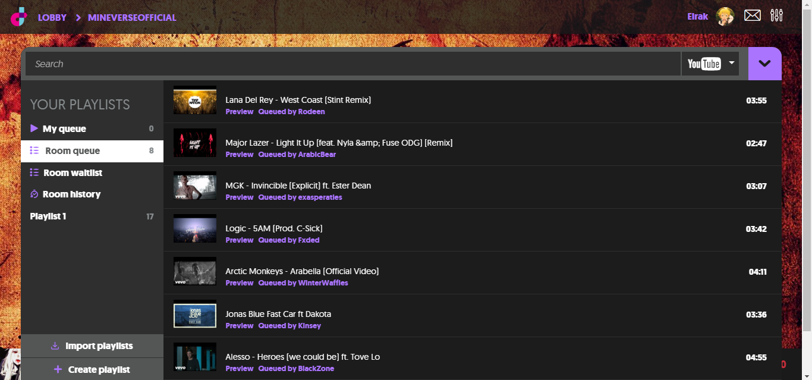The width and height of the screenshot is (812, 380).
Task: Open the messages envelope icon
Action: (x=753, y=15)
